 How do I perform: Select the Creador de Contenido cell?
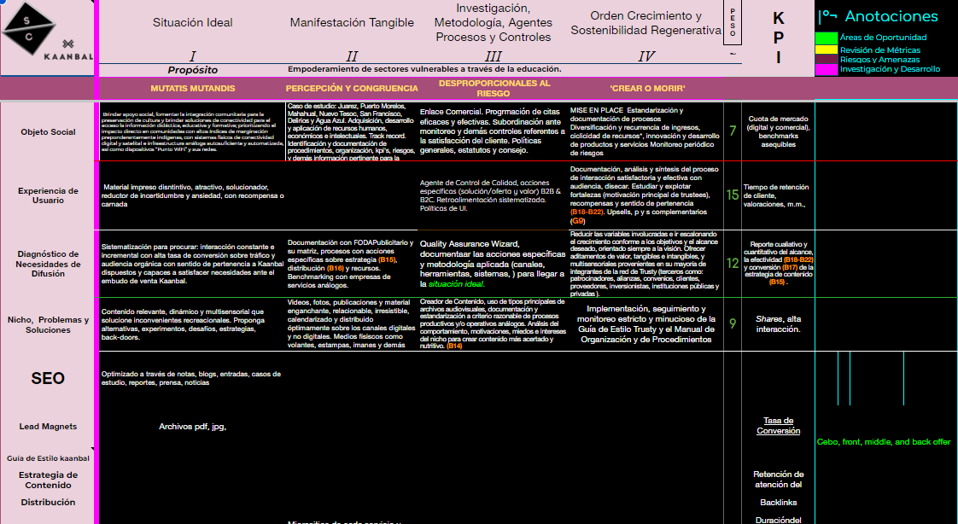(x=494, y=324)
